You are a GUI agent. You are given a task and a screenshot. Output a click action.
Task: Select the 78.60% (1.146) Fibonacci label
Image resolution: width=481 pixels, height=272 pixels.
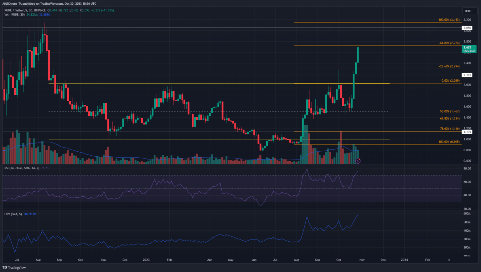point(450,128)
